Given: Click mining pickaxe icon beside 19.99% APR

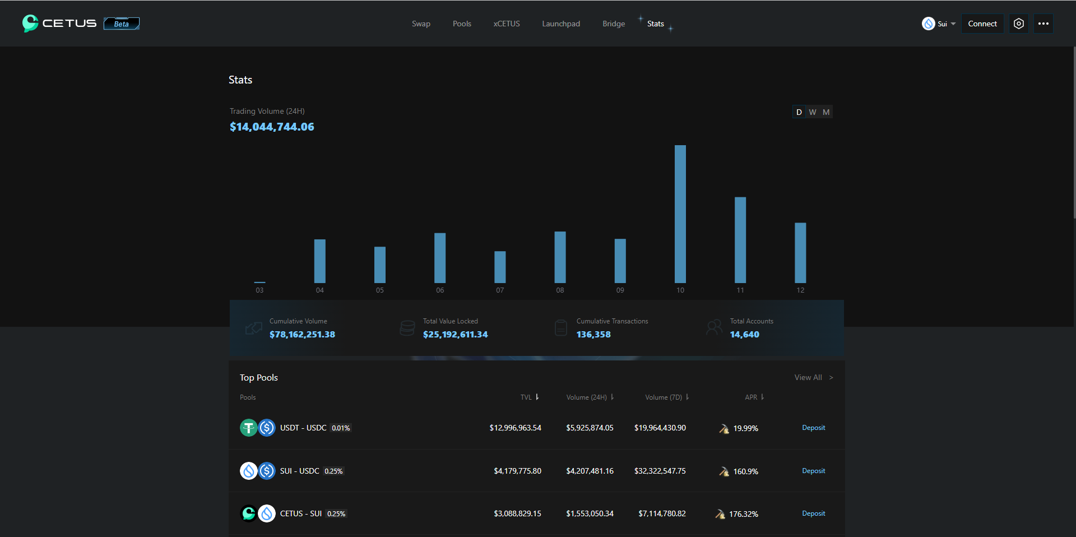Looking at the screenshot, I should (x=724, y=428).
